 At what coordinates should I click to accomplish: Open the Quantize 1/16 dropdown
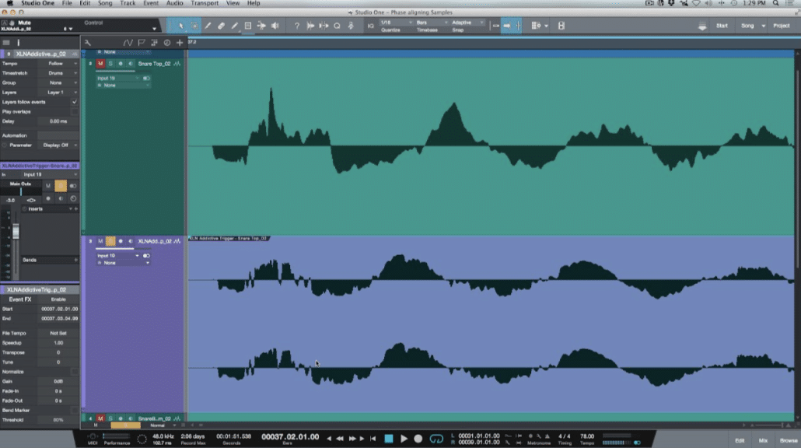396,23
